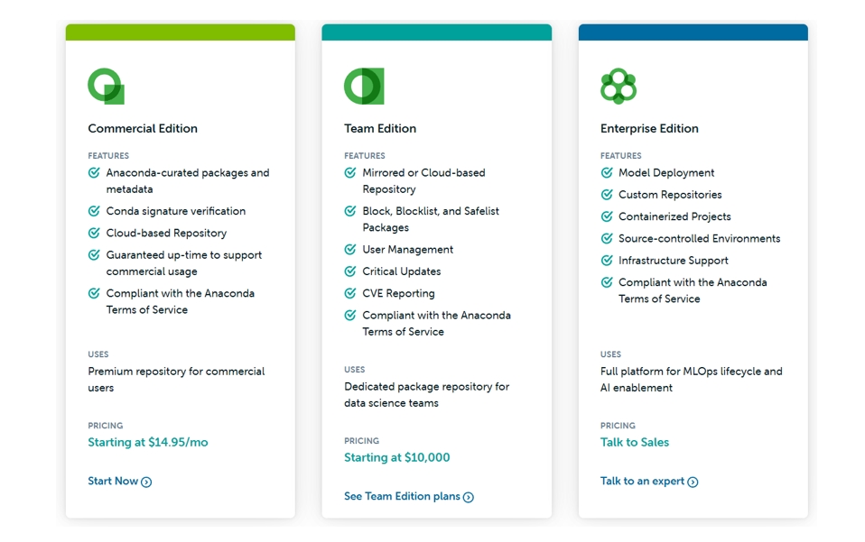Click checkmark icon next to Source-controlled Environments
Viewport: 865px width, 542px height.
coord(607,238)
